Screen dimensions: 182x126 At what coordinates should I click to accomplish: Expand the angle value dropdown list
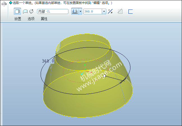[x=104, y=11]
